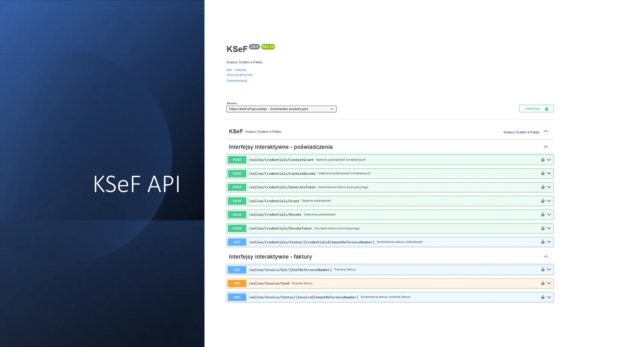Click the description 'Sprawdzenie statusu wysłanej faktury'
The height and width of the screenshot is (347, 617).
coord(385,297)
